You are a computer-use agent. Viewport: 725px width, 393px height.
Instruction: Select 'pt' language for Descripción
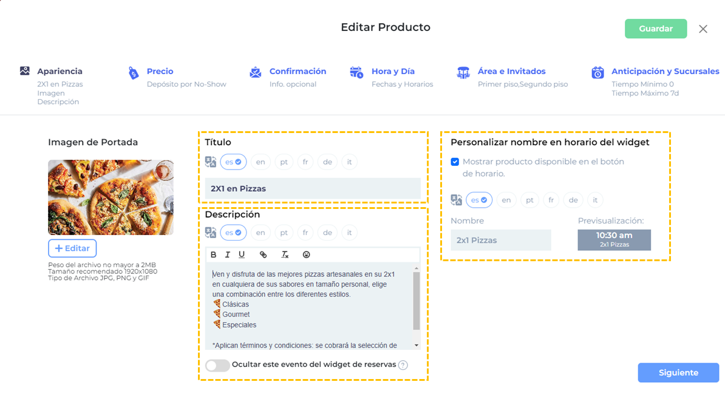click(x=284, y=233)
